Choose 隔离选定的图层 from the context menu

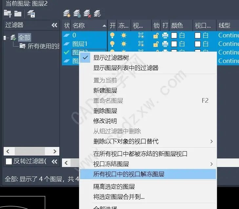(148, 187)
